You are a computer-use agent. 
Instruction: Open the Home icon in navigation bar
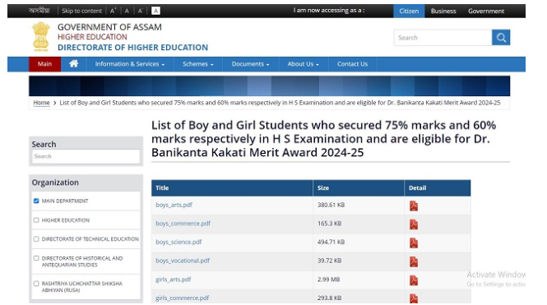pos(73,64)
